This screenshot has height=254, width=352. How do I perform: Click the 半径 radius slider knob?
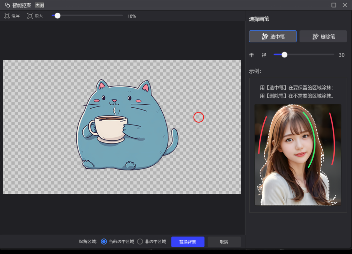(285, 55)
